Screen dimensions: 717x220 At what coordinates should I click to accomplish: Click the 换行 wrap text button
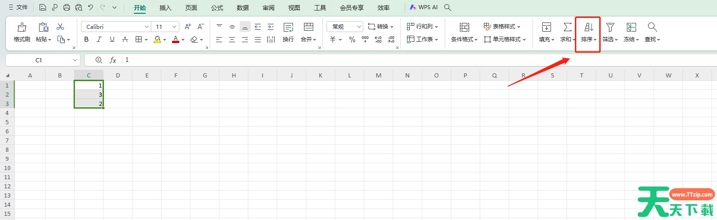pyautogui.click(x=288, y=31)
